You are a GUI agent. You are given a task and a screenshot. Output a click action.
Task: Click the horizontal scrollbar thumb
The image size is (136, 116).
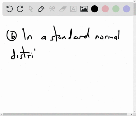[65, 114]
